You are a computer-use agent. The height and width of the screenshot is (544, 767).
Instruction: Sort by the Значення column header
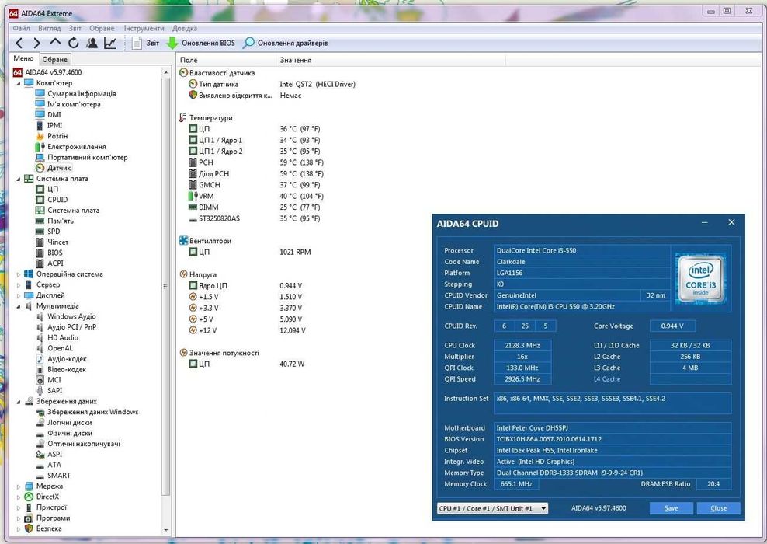coord(390,60)
